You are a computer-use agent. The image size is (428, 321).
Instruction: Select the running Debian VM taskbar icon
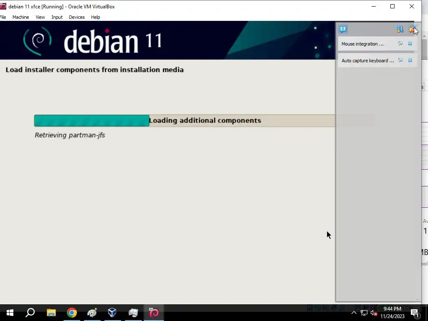point(154,313)
